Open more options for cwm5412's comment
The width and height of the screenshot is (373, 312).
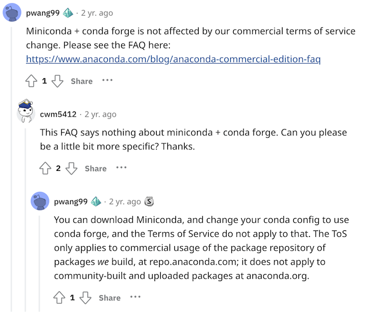(121, 167)
